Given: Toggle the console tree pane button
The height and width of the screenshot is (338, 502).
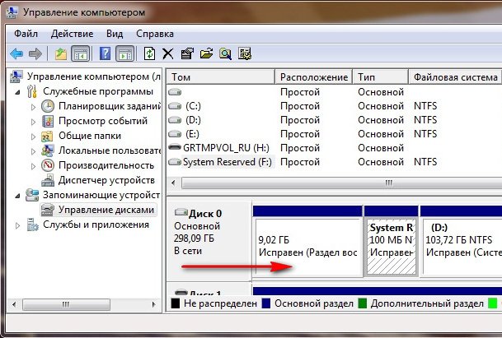Looking at the screenshot, I should 80,53.
